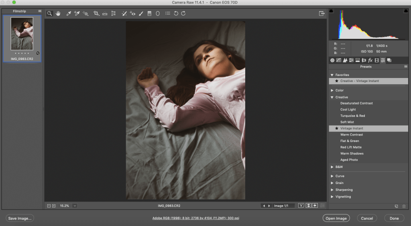
Task: Toggle favorite star on Vintage Instant preset
Action: pyautogui.click(x=336, y=128)
